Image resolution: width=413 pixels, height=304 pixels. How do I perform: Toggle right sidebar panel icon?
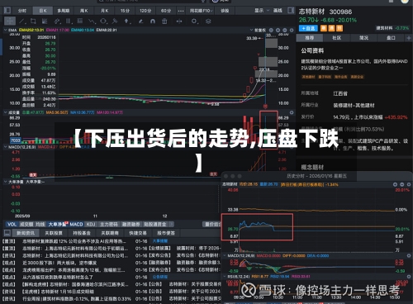click(x=291, y=11)
